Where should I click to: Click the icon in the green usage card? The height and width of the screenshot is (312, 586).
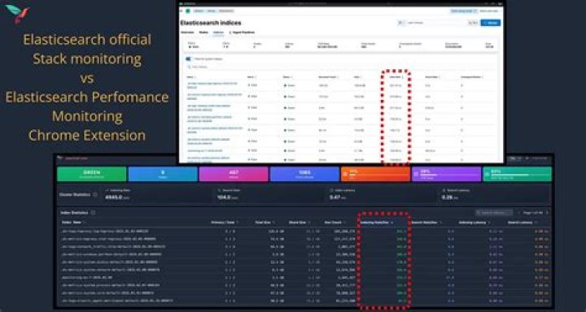[488, 174]
